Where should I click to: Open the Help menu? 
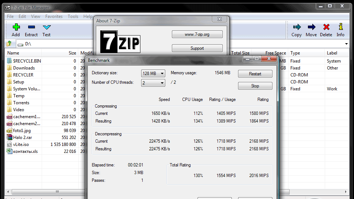click(x=88, y=16)
